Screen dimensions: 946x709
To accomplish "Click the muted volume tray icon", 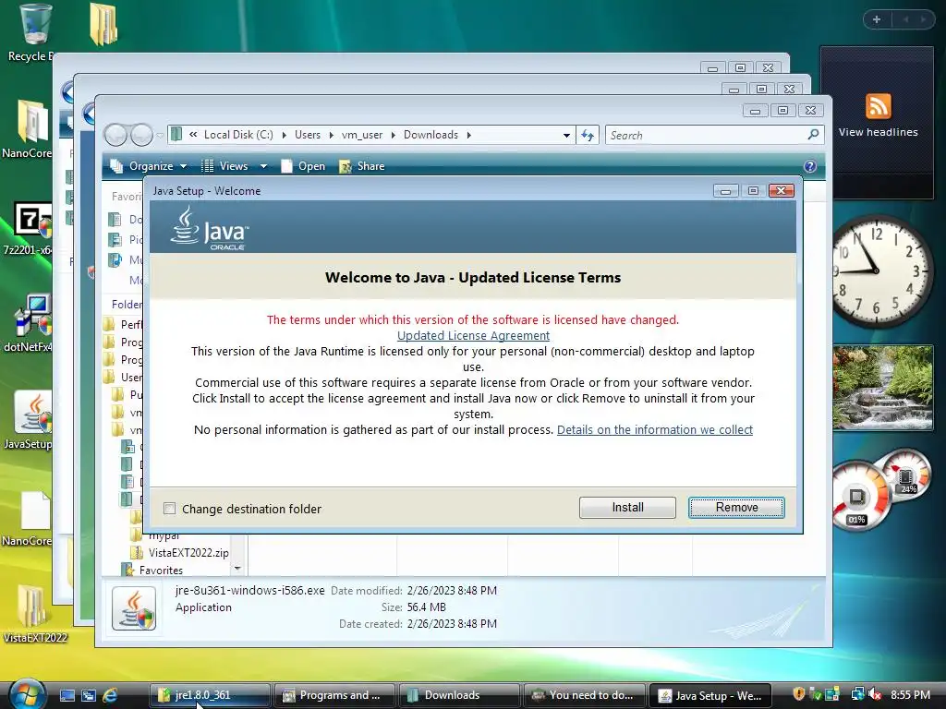I will tap(874, 694).
